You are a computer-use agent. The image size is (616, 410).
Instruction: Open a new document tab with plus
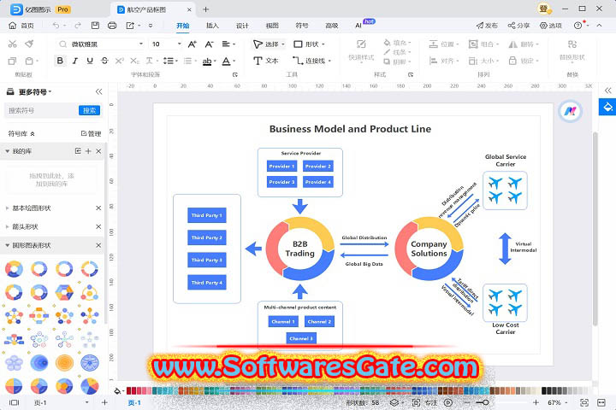(x=205, y=9)
